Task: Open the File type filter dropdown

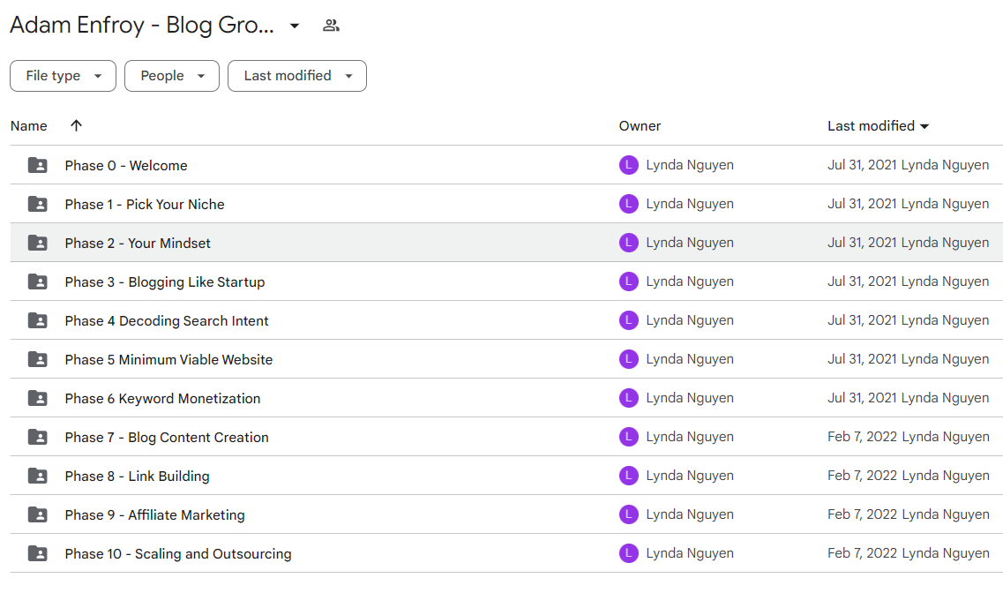Action: tap(63, 76)
